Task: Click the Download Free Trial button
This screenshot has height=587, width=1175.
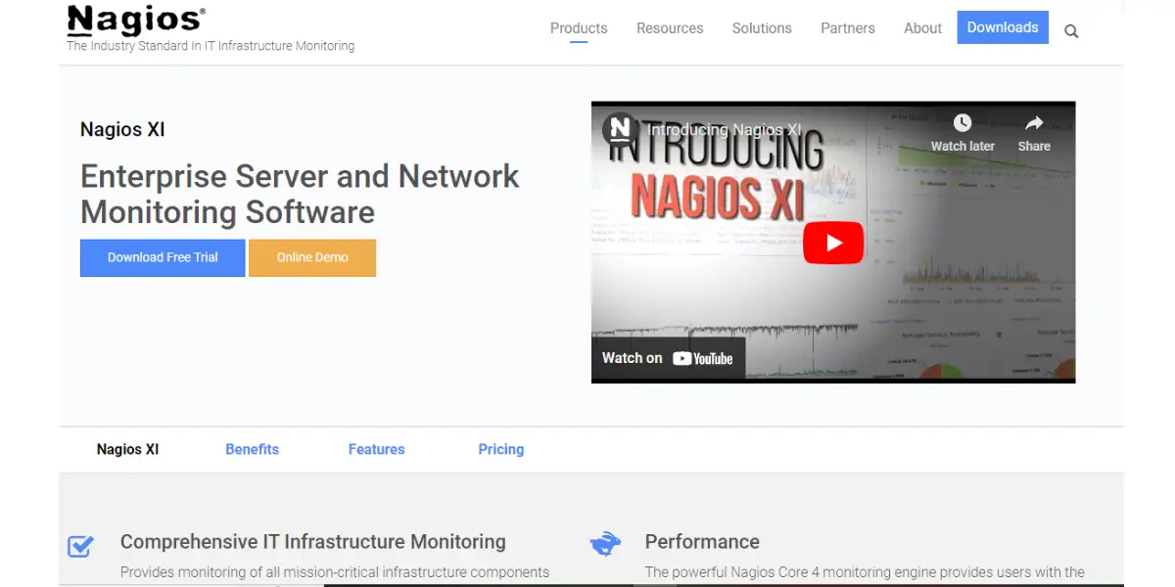Action: click(163, 257)
